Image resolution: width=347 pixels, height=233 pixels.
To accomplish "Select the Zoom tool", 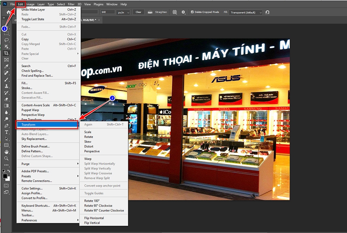I will pos(7,159).
